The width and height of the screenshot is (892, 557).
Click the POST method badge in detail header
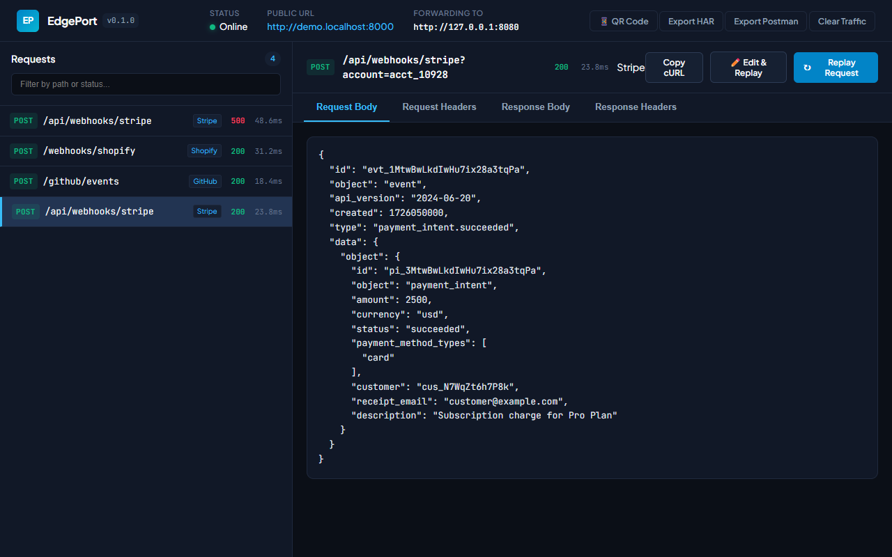pos(321,68)
